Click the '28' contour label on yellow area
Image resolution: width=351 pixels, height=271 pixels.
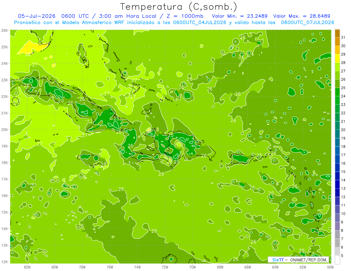pos(28,54)
